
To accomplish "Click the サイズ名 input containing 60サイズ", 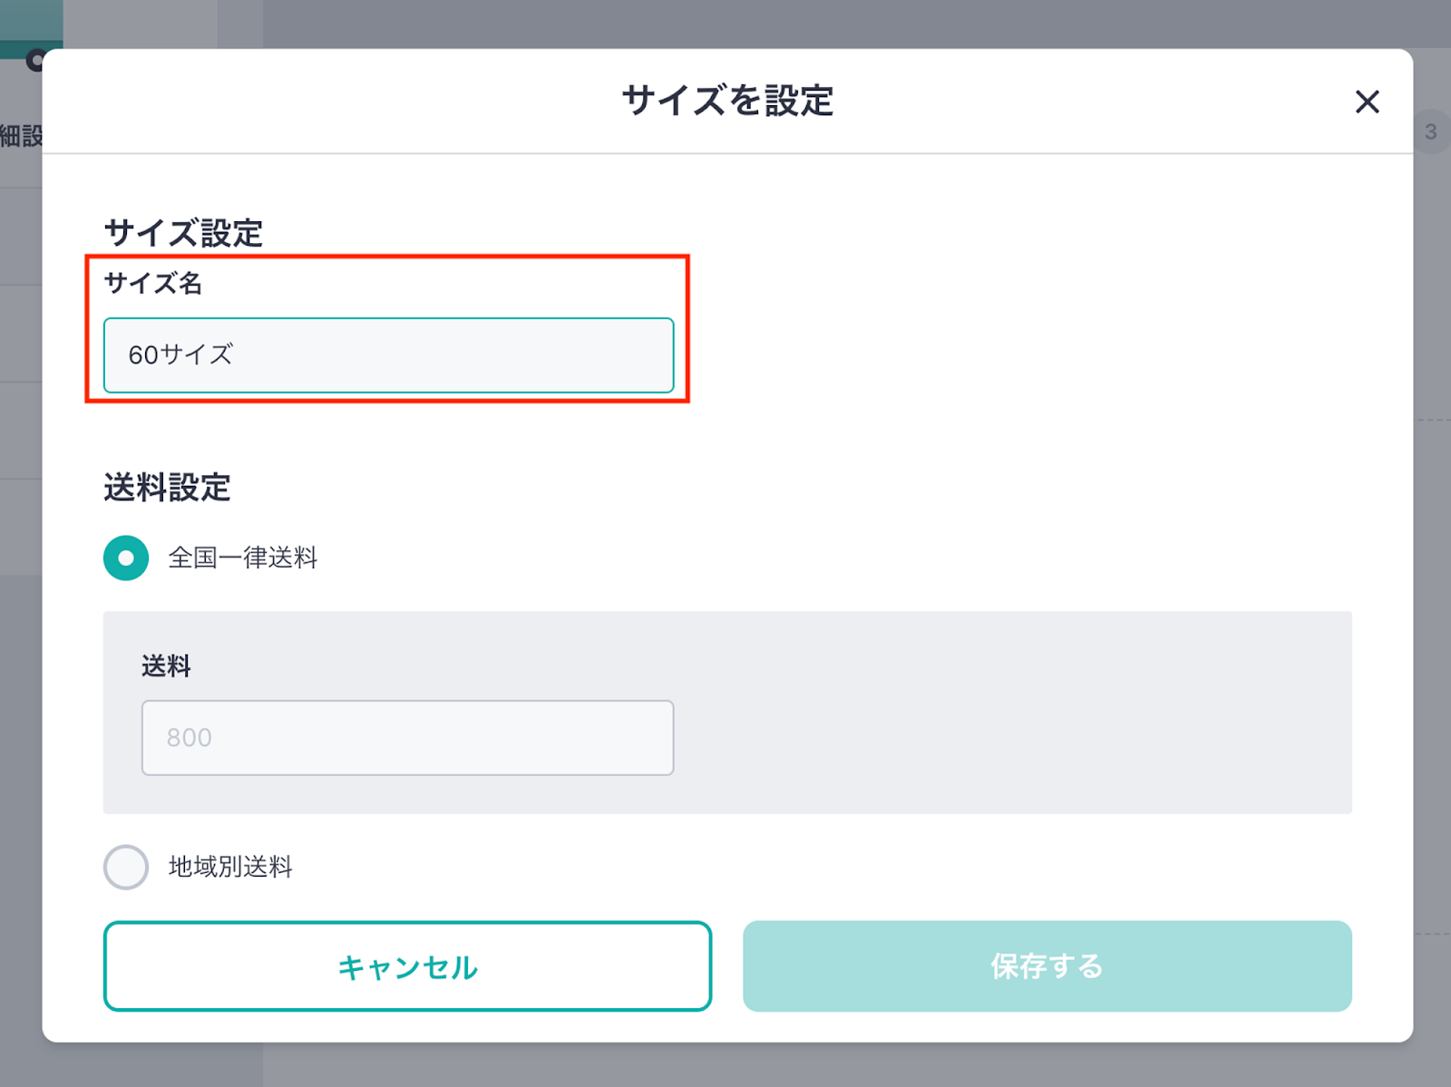I will tap(388, 355).
